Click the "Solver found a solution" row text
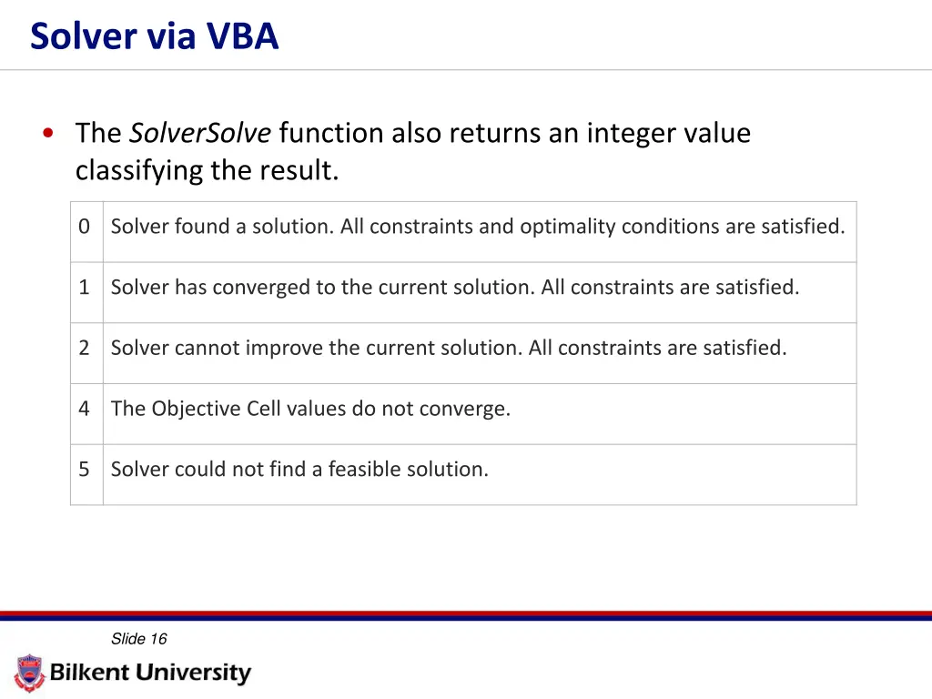The width and height of the screenshot is (932, 699). point(478,227)
